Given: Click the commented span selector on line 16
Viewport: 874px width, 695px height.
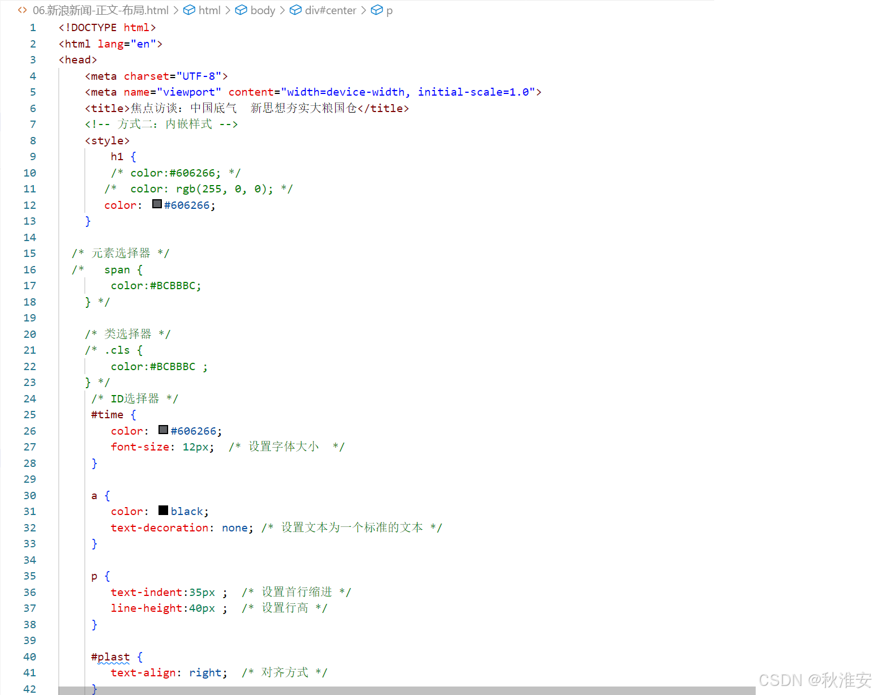Looking at the screenshot, I should coord(117,270).
